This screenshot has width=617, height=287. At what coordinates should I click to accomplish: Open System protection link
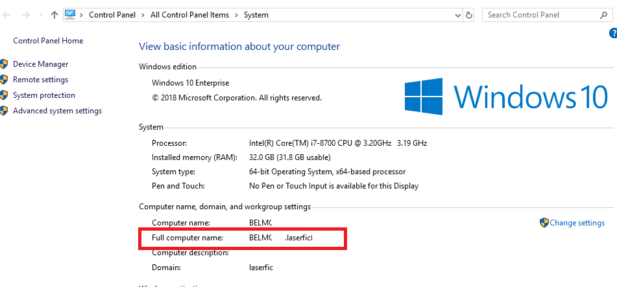pyautogui.click(x=44, y=95)
